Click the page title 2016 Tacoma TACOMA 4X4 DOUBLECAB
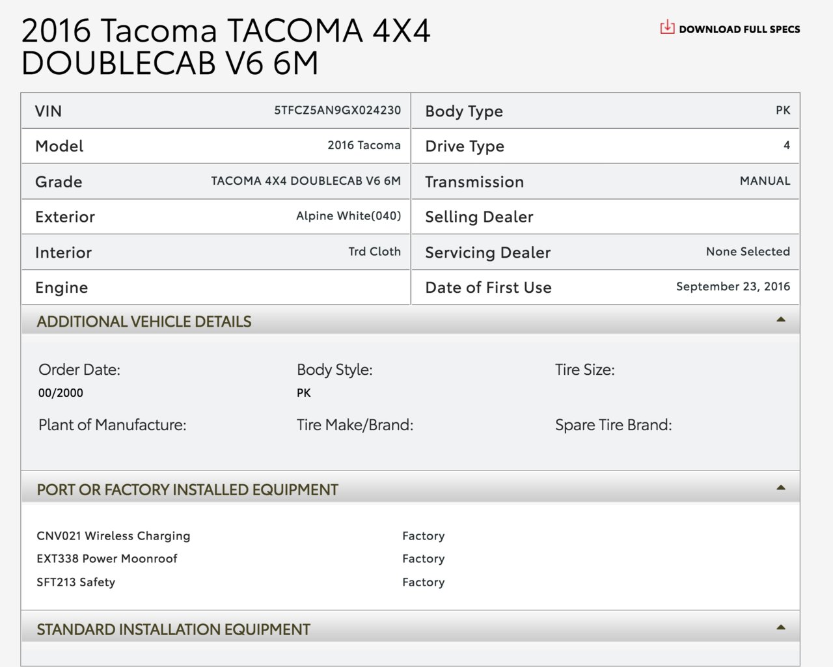This screenshot has height=667, width=833. [226, 46]
